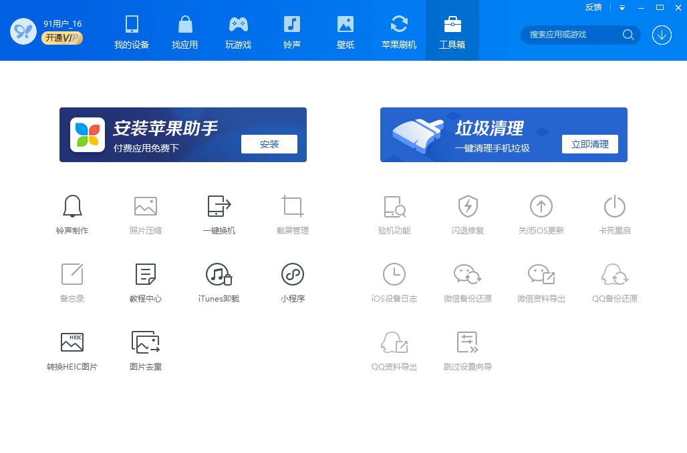
Task: Open the iOS设备日志 device log tool
Action: tap(394, 282)
